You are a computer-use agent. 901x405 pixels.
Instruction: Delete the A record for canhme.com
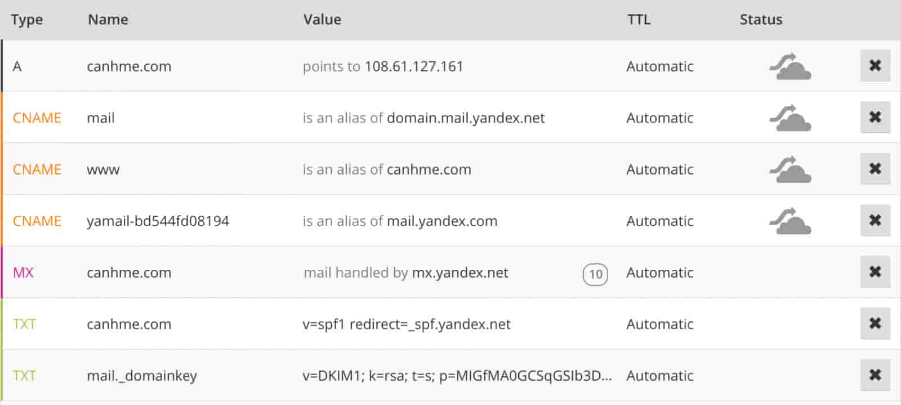coord(875,66)
